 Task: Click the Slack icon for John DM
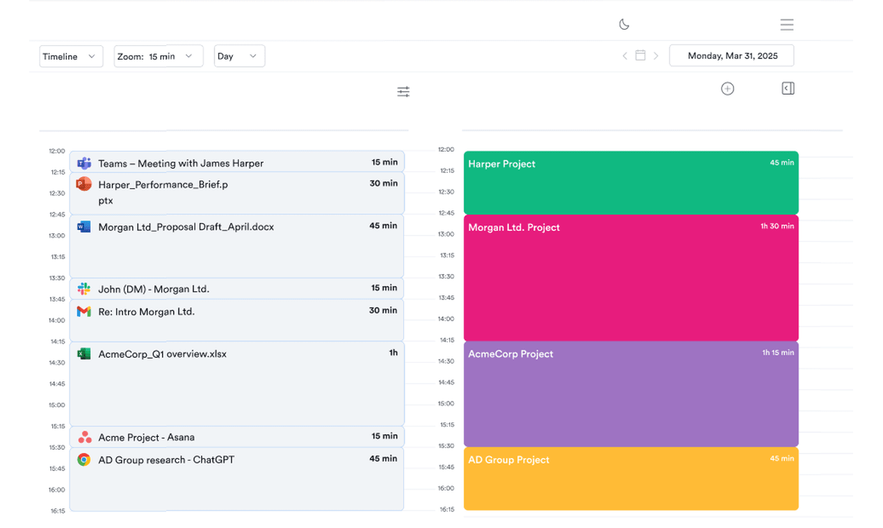click(x=84, y=288)
